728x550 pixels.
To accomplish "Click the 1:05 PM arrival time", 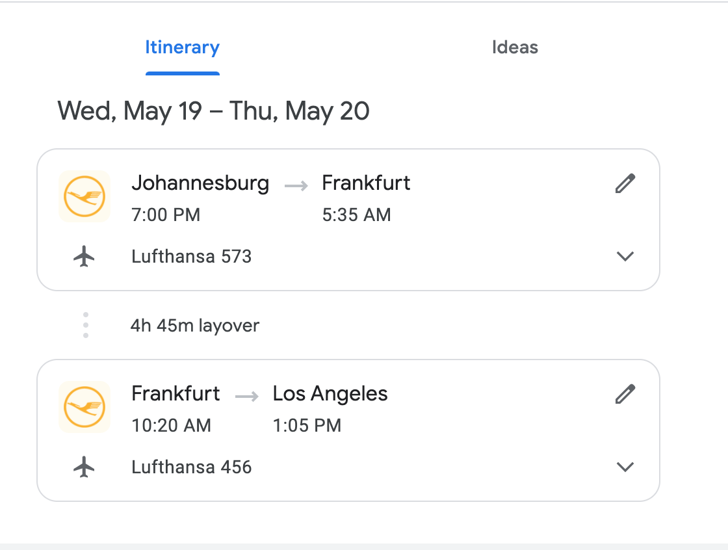I will pyautogui.click(x=307, y=426).
